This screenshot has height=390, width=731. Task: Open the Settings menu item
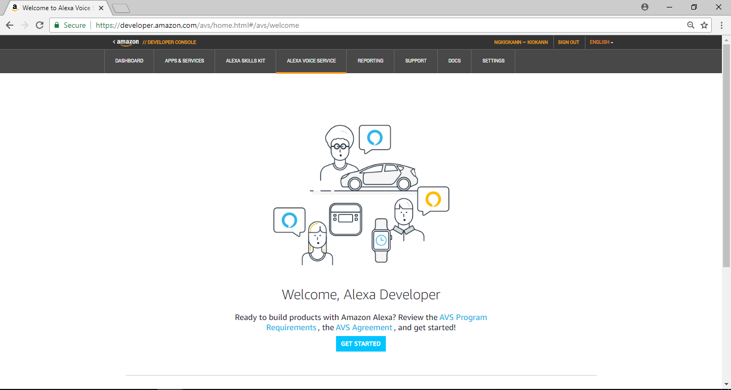click(x=493, y=61)
